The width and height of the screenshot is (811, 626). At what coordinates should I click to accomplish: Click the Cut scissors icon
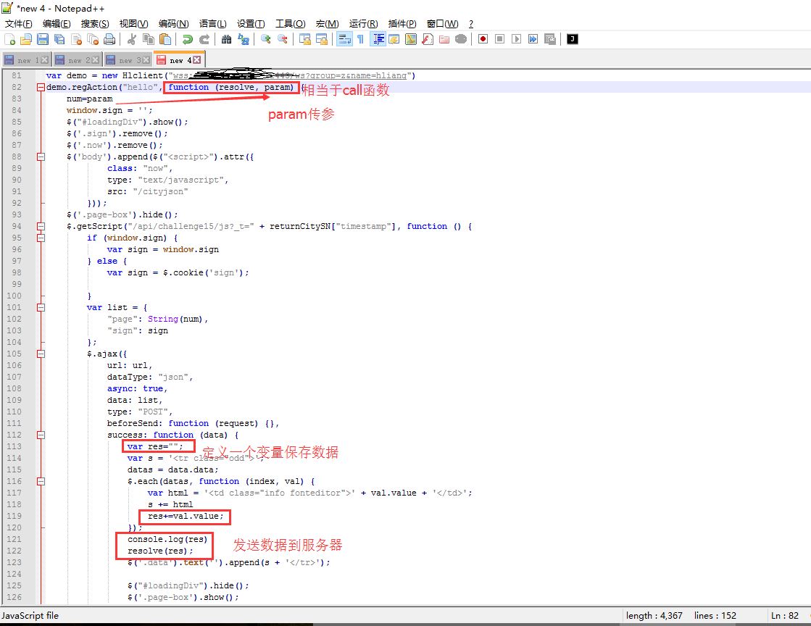132,39
